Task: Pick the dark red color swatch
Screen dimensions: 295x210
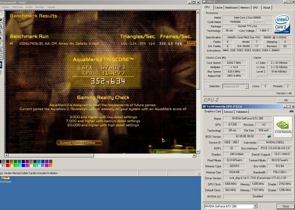Action: pyautogui.click(x=7, y=162)
